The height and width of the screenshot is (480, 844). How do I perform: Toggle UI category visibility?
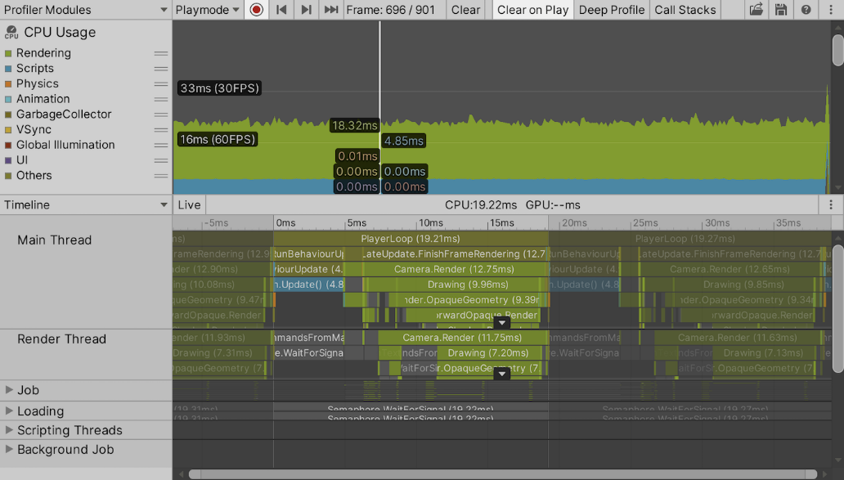pos(8,160)
